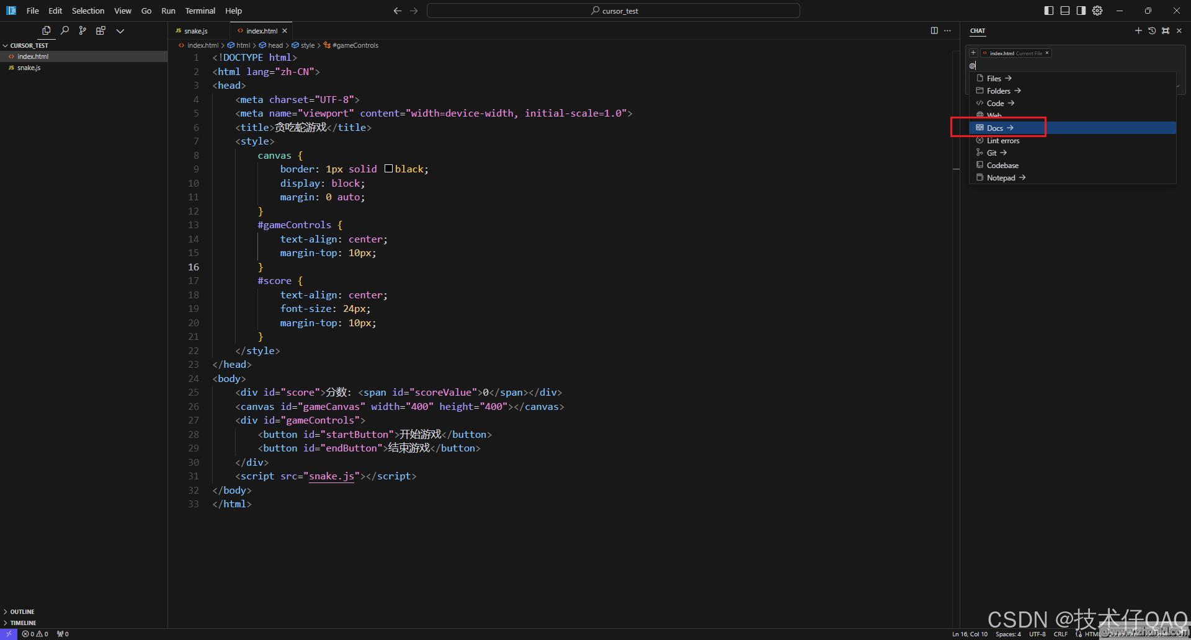The width and height of the screenshot is (1191, 640).
Task: Expand the OUTLINE section
Action: tap(22, 611)
